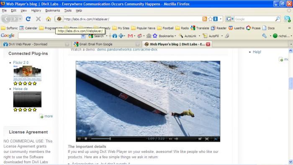Open Google Toolbar settings wrench

(x=264, y=36)
